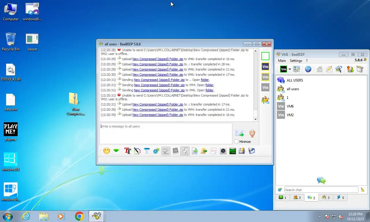
Task: Click the plain grey Vm avatar in chat sidebar
Action: coord(265,87)
